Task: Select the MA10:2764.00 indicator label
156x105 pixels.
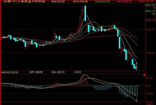Action: point(80,2)
